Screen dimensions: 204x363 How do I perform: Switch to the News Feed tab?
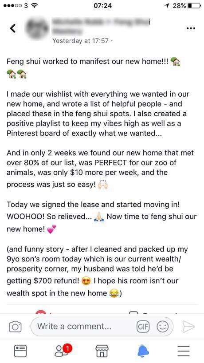pyautogui.click(x=20, y=351)
